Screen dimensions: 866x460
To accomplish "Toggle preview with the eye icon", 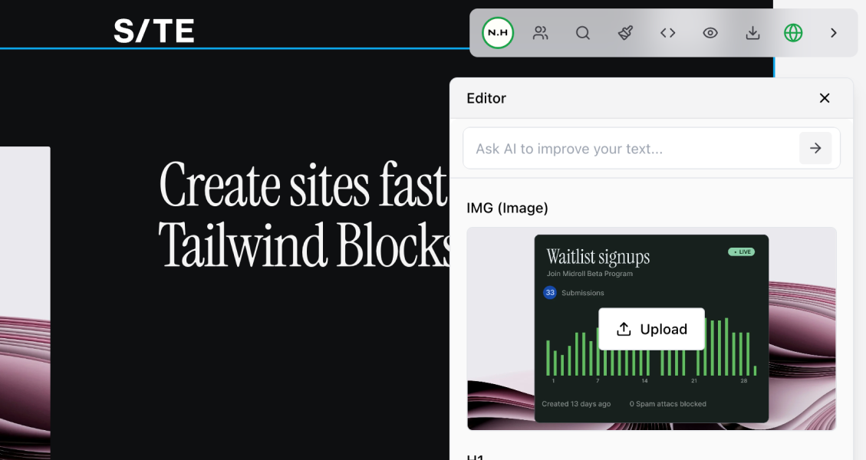I will tap(710, 33).
